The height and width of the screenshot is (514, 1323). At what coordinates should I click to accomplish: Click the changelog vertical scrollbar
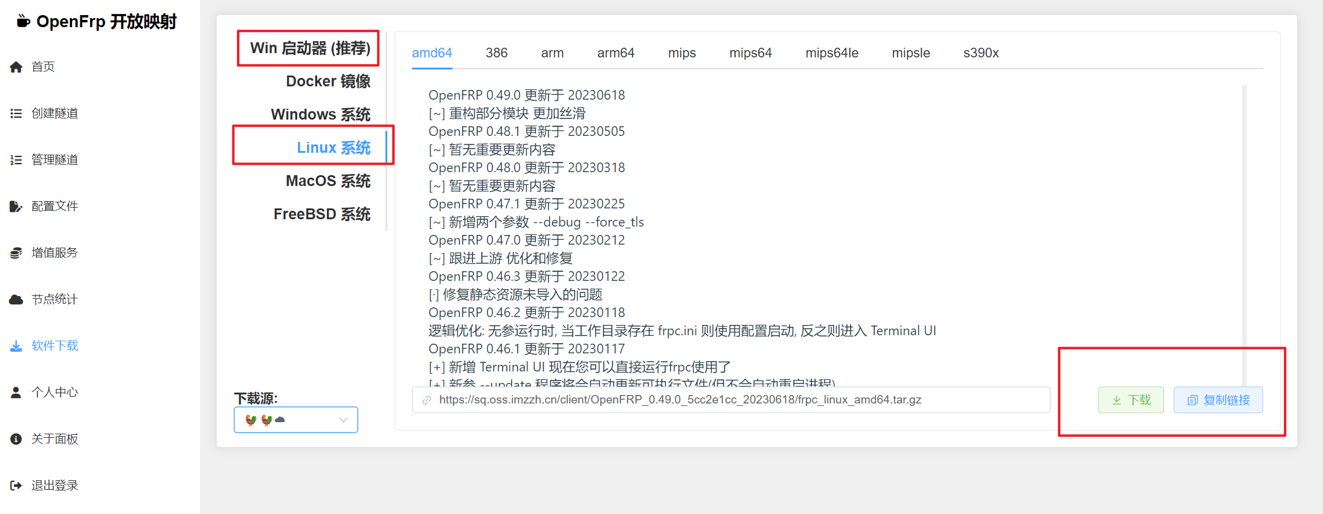pos(1244,236)
